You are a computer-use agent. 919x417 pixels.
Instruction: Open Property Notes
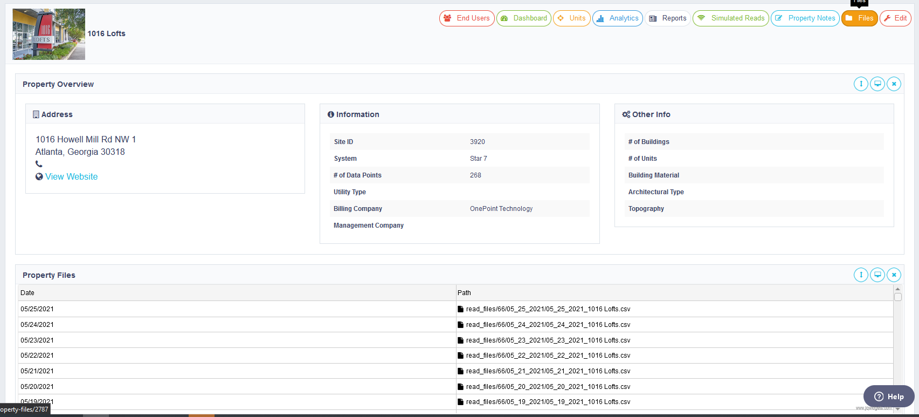805,18
